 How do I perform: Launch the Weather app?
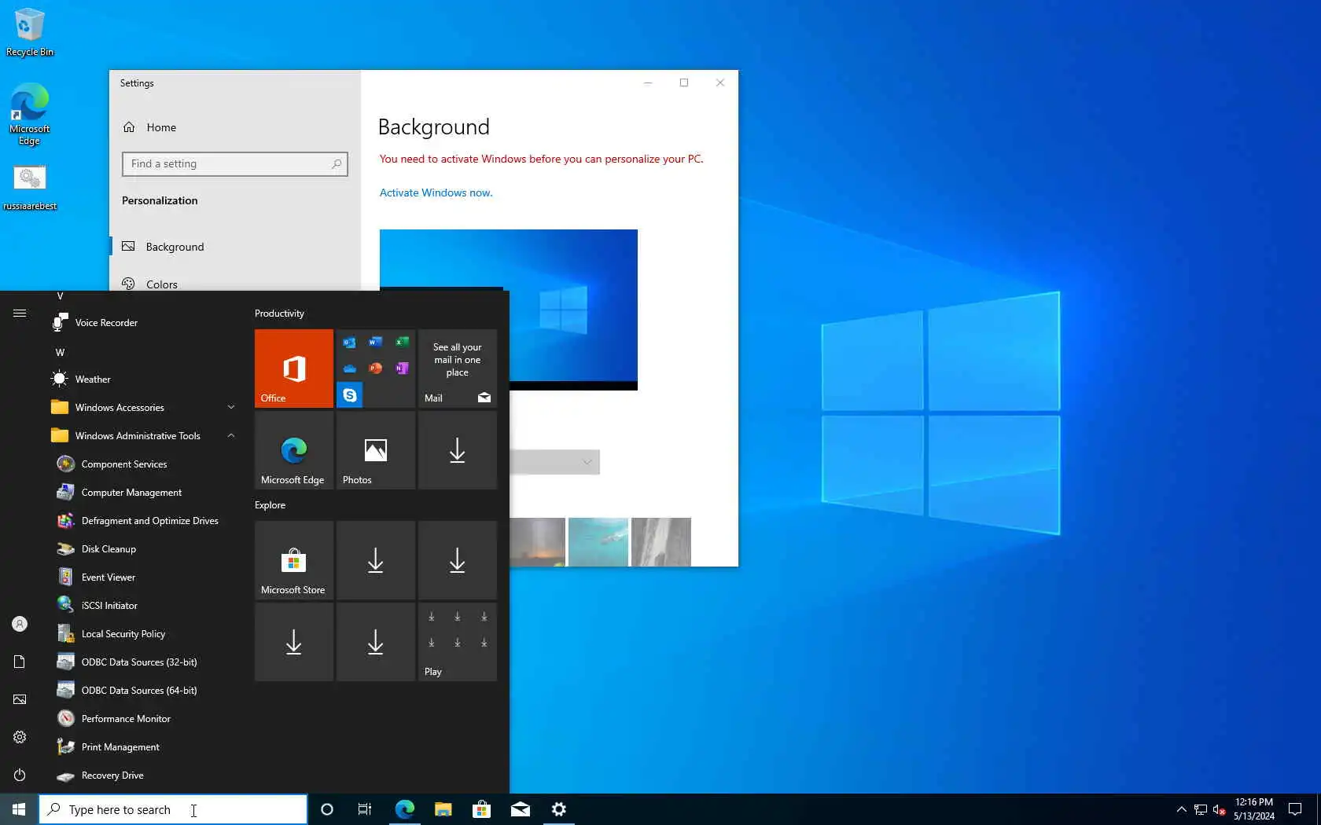pyautogui.click(x=144, y=379)
